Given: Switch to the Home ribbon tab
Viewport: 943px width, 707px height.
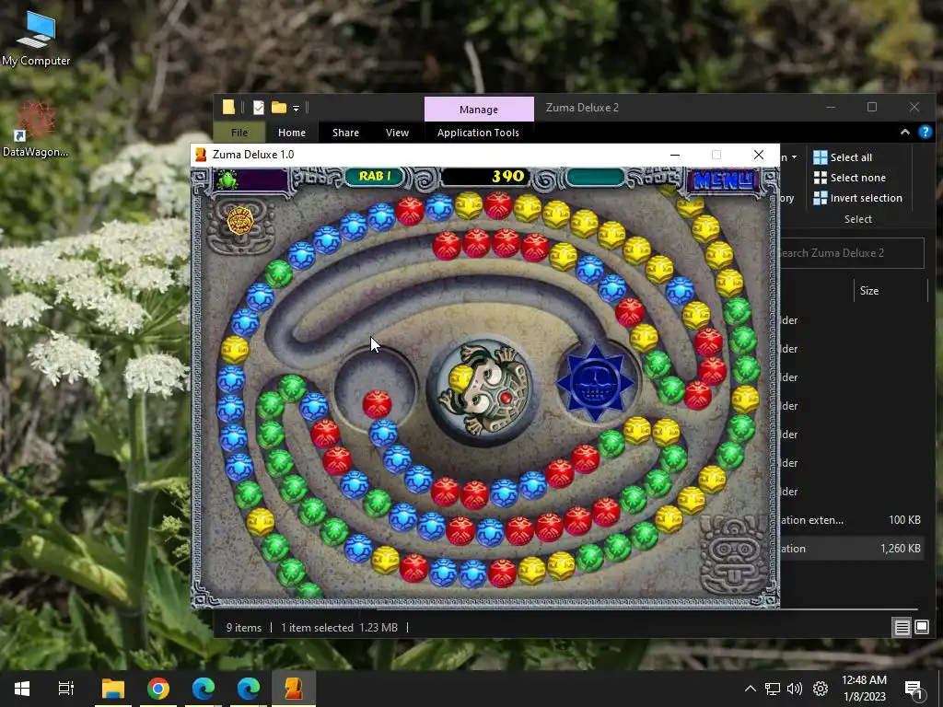Looking at the screenshot, I should click(292, 133).
